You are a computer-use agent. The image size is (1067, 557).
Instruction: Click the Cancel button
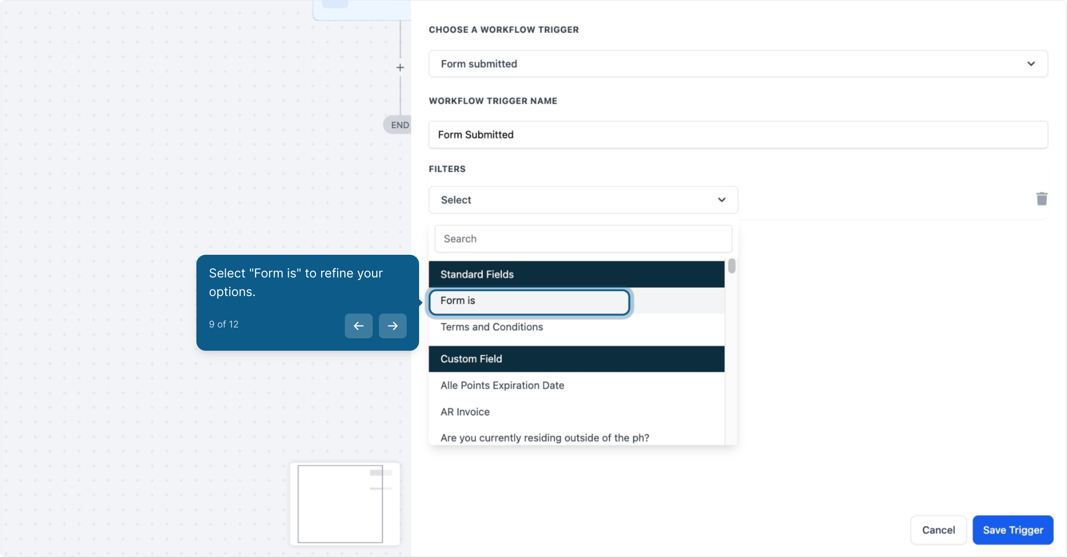938,530
